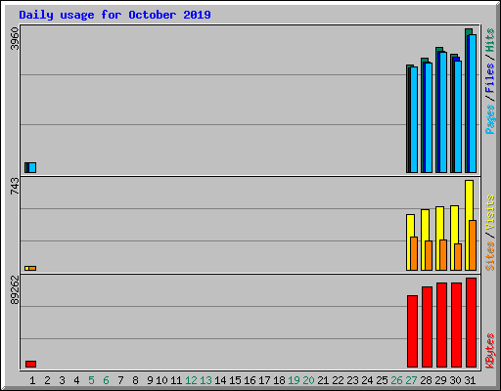Image resolution: width=501 pixels, height=391 pixels.
Task: Click day number 17 on the axis
Action: click(264, 380)
